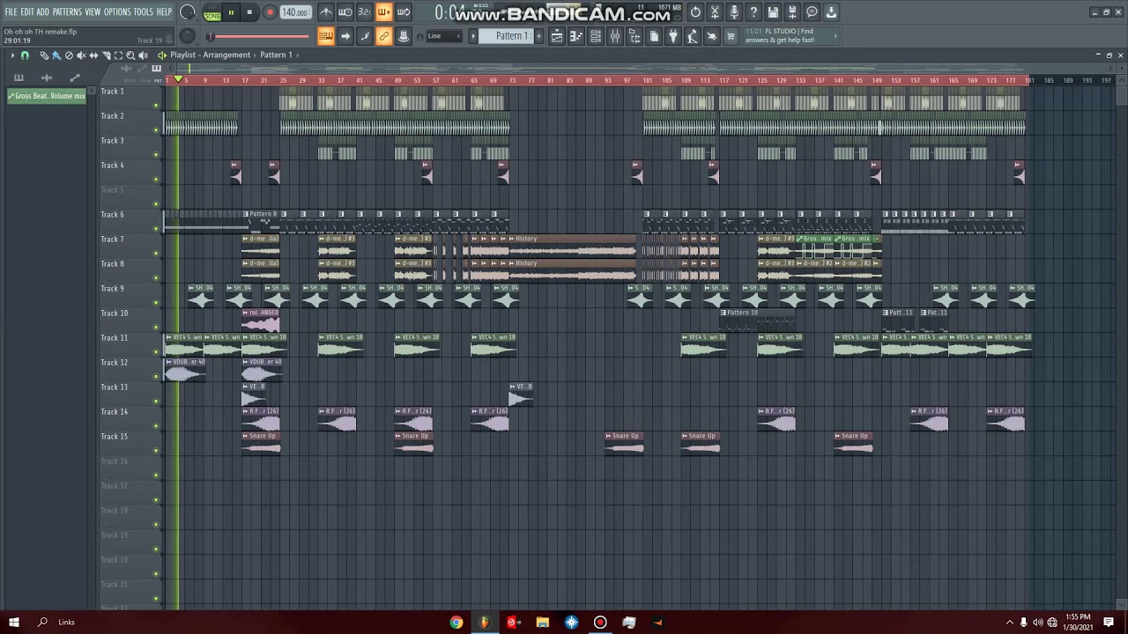Expand the pattern selector left arrow
1128x634 pixels.
point(473,36)
